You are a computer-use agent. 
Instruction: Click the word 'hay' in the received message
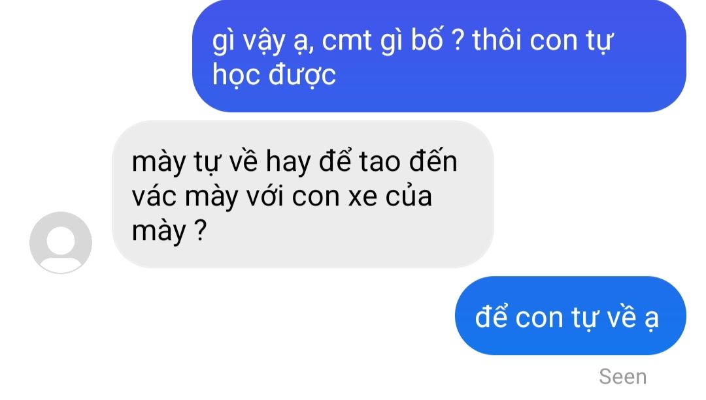[x=288, y=162]
